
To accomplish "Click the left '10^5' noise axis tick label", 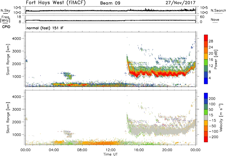I will [17, 8].
